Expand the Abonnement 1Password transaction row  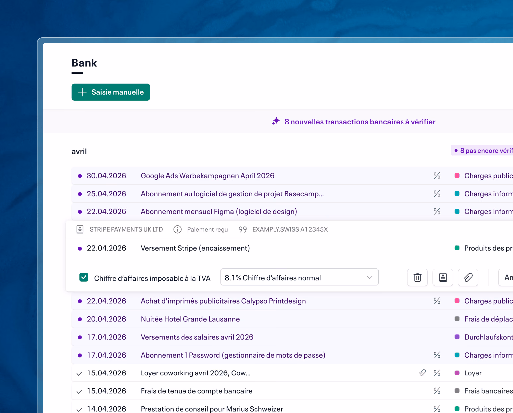[x=292, y=355]
